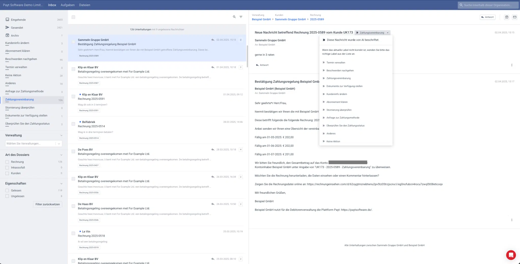Open the Wählen Sie Verwaltungen dropdown

coord(34,143)
